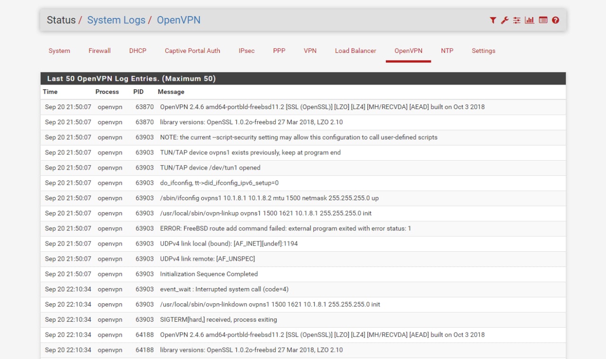
Task: Open the help question mark icon
Action: pos(556,20)
